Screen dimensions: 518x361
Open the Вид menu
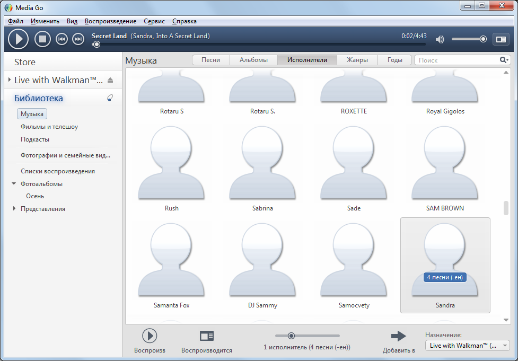point(72,21)
